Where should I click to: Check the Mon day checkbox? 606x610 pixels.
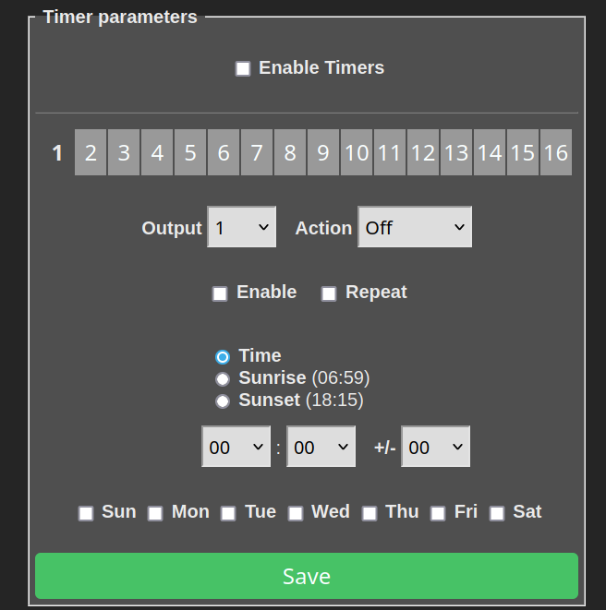(x=155, y=513)
